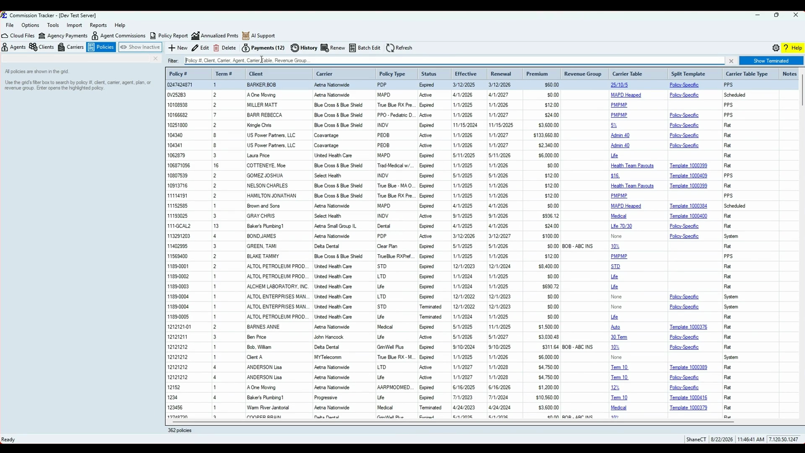Create a New policy
Image resolution: width=805 pixels, height=453 pixels.
[x=178, y=48]
